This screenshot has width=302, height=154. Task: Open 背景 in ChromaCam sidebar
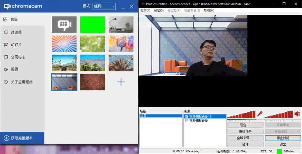[x=14, y=19]
